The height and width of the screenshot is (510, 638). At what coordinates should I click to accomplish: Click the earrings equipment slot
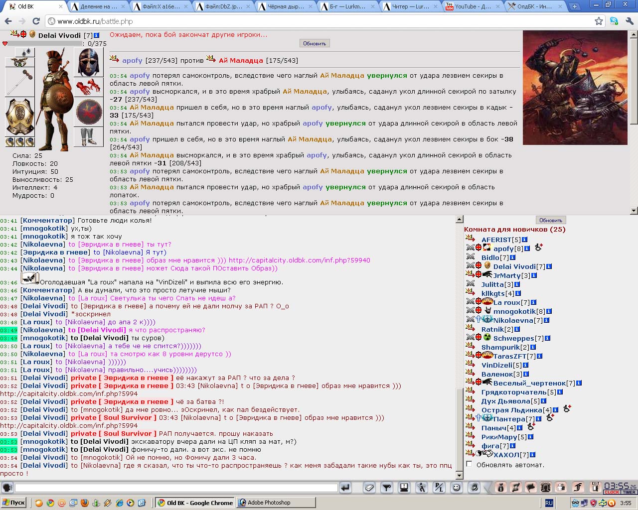point(25,52)
